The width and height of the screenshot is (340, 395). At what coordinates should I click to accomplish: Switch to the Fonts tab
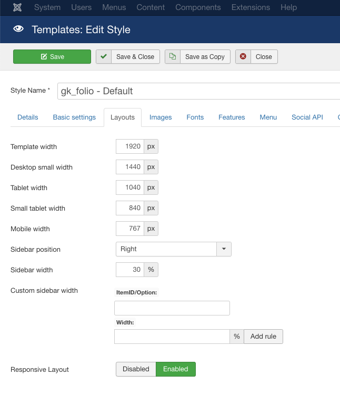pyautogui.click(x=195, y=117)
